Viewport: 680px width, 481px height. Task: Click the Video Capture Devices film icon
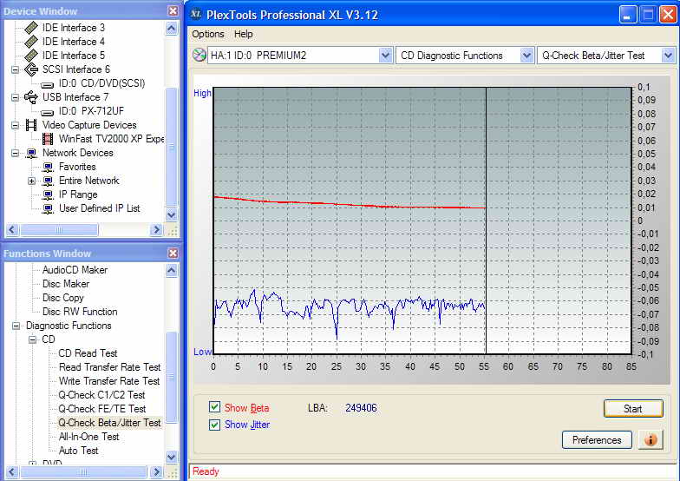31,125
